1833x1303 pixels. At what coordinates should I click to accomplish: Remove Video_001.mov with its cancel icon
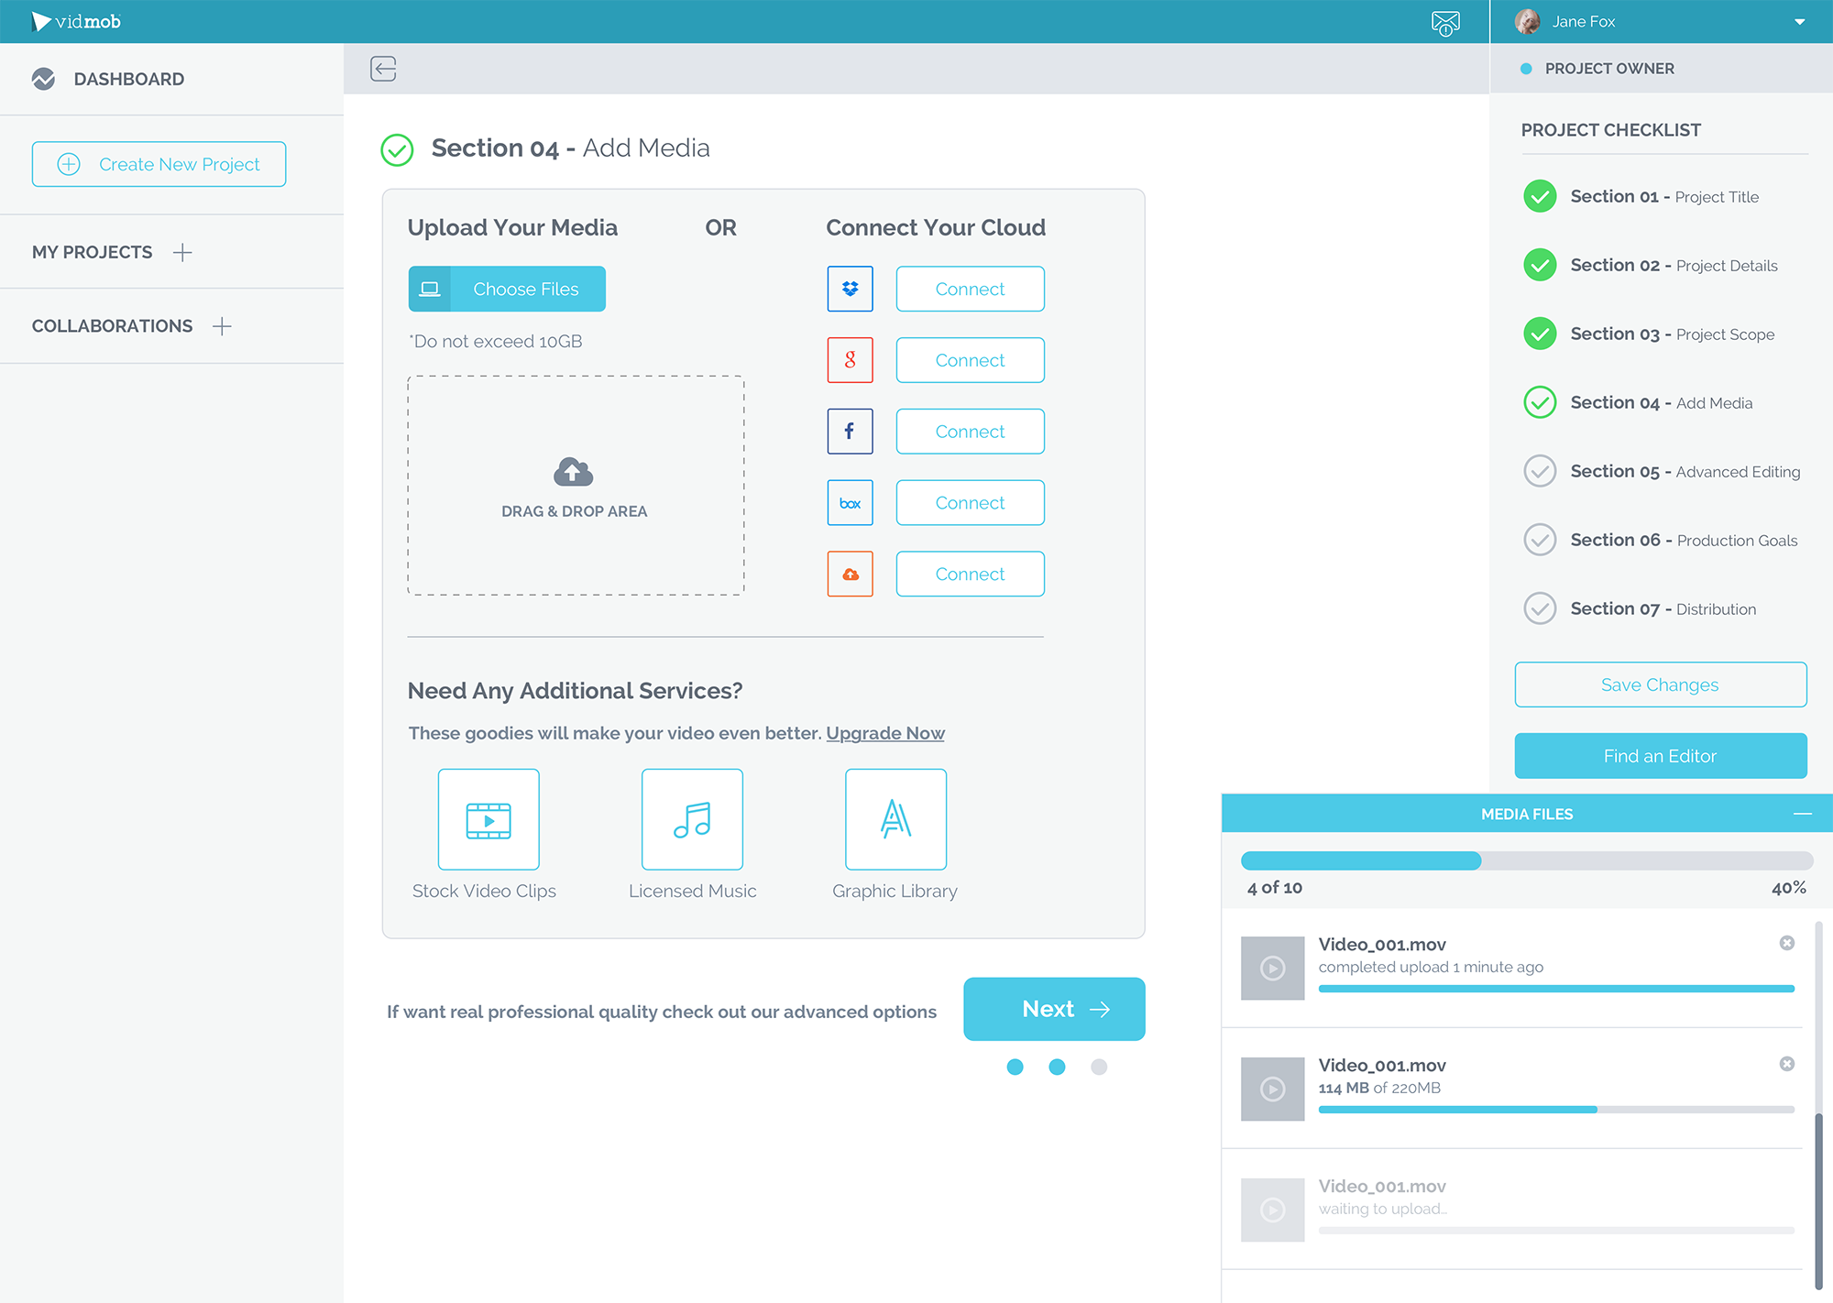point(1787,943)
